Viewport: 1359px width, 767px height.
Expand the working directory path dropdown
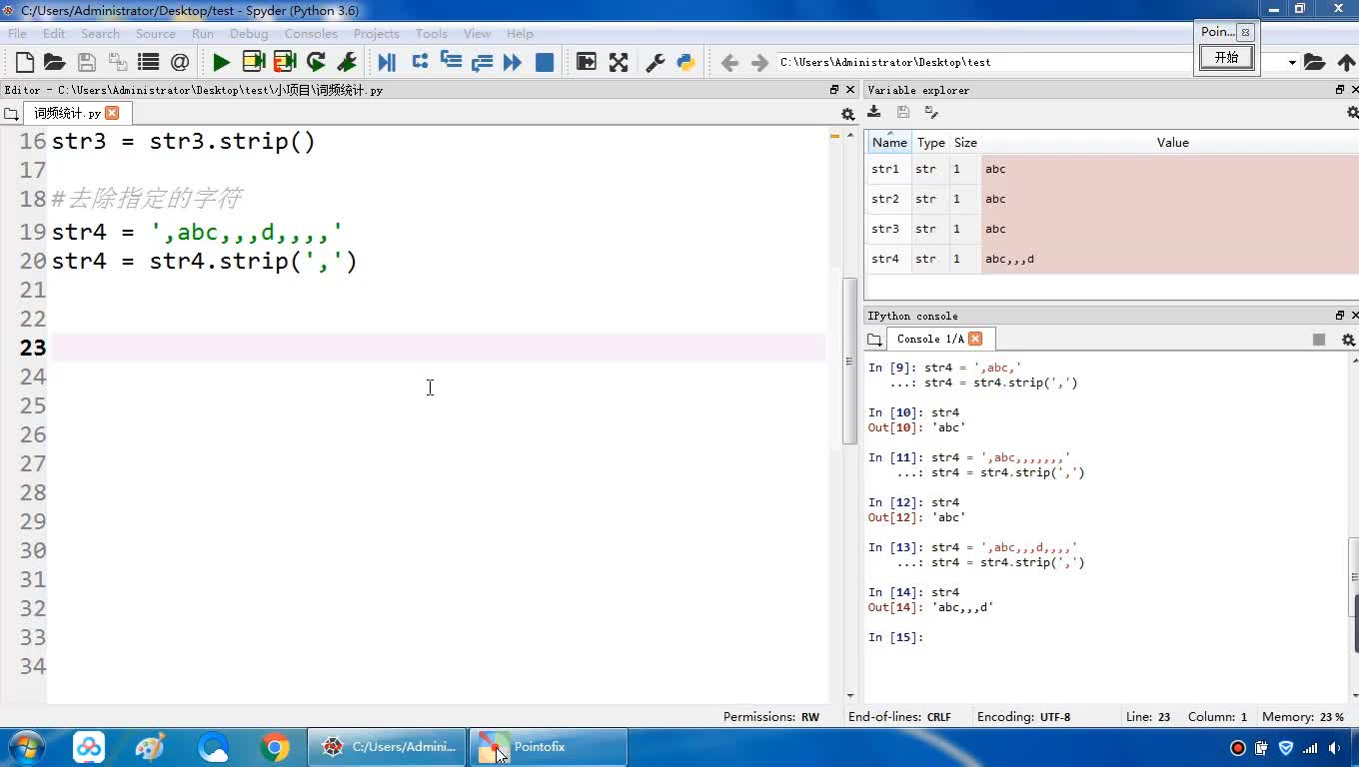click(1292, 62)
